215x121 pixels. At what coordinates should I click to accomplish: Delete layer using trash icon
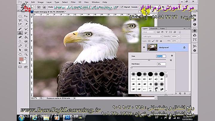point(185,94)
